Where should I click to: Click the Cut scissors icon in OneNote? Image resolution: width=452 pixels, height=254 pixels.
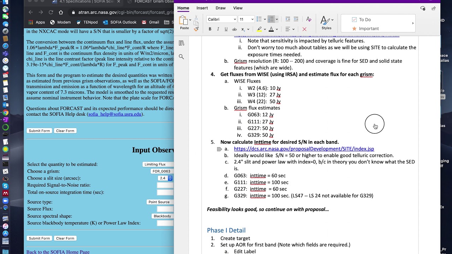point(197,17)
